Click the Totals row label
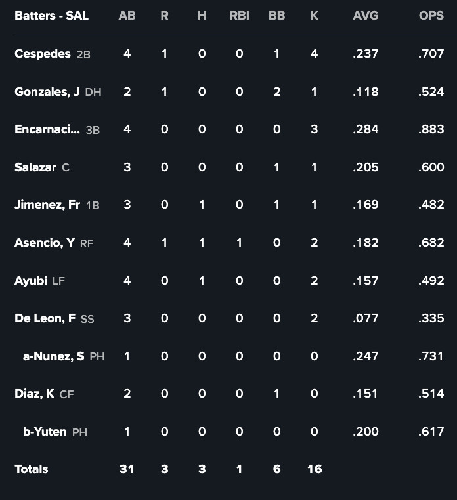 click(x=32, y=469)
